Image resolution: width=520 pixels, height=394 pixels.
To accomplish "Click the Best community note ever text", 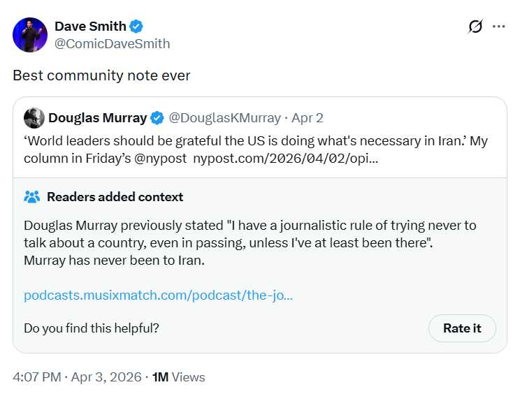I will click(x=101, y=75).
